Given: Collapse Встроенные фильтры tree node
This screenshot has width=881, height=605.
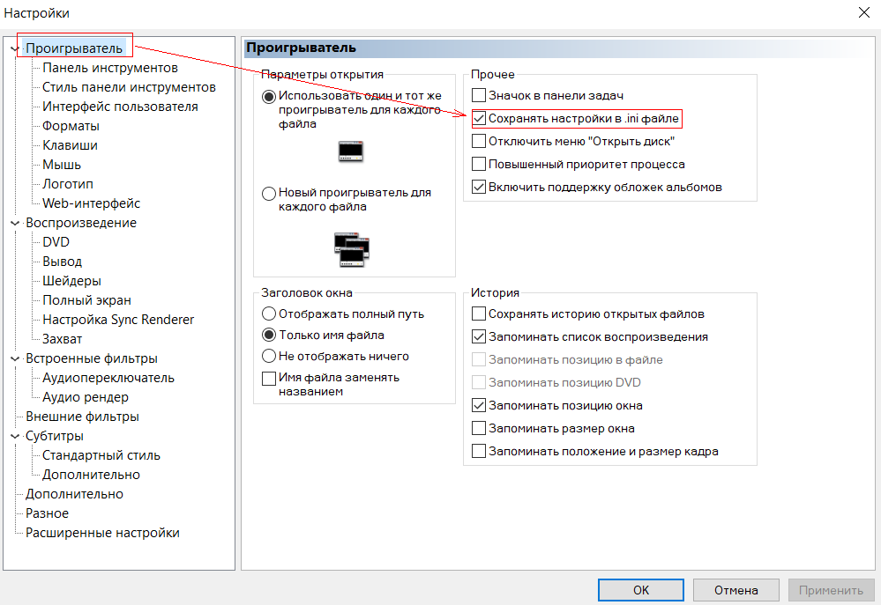Looking at the screenshot, I should [x=14, y=358].
